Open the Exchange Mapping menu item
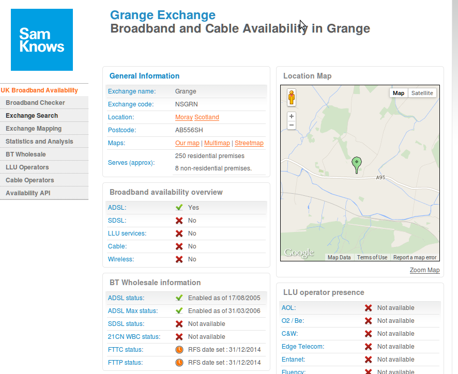The image size is (458, 374). pos(34,129)
